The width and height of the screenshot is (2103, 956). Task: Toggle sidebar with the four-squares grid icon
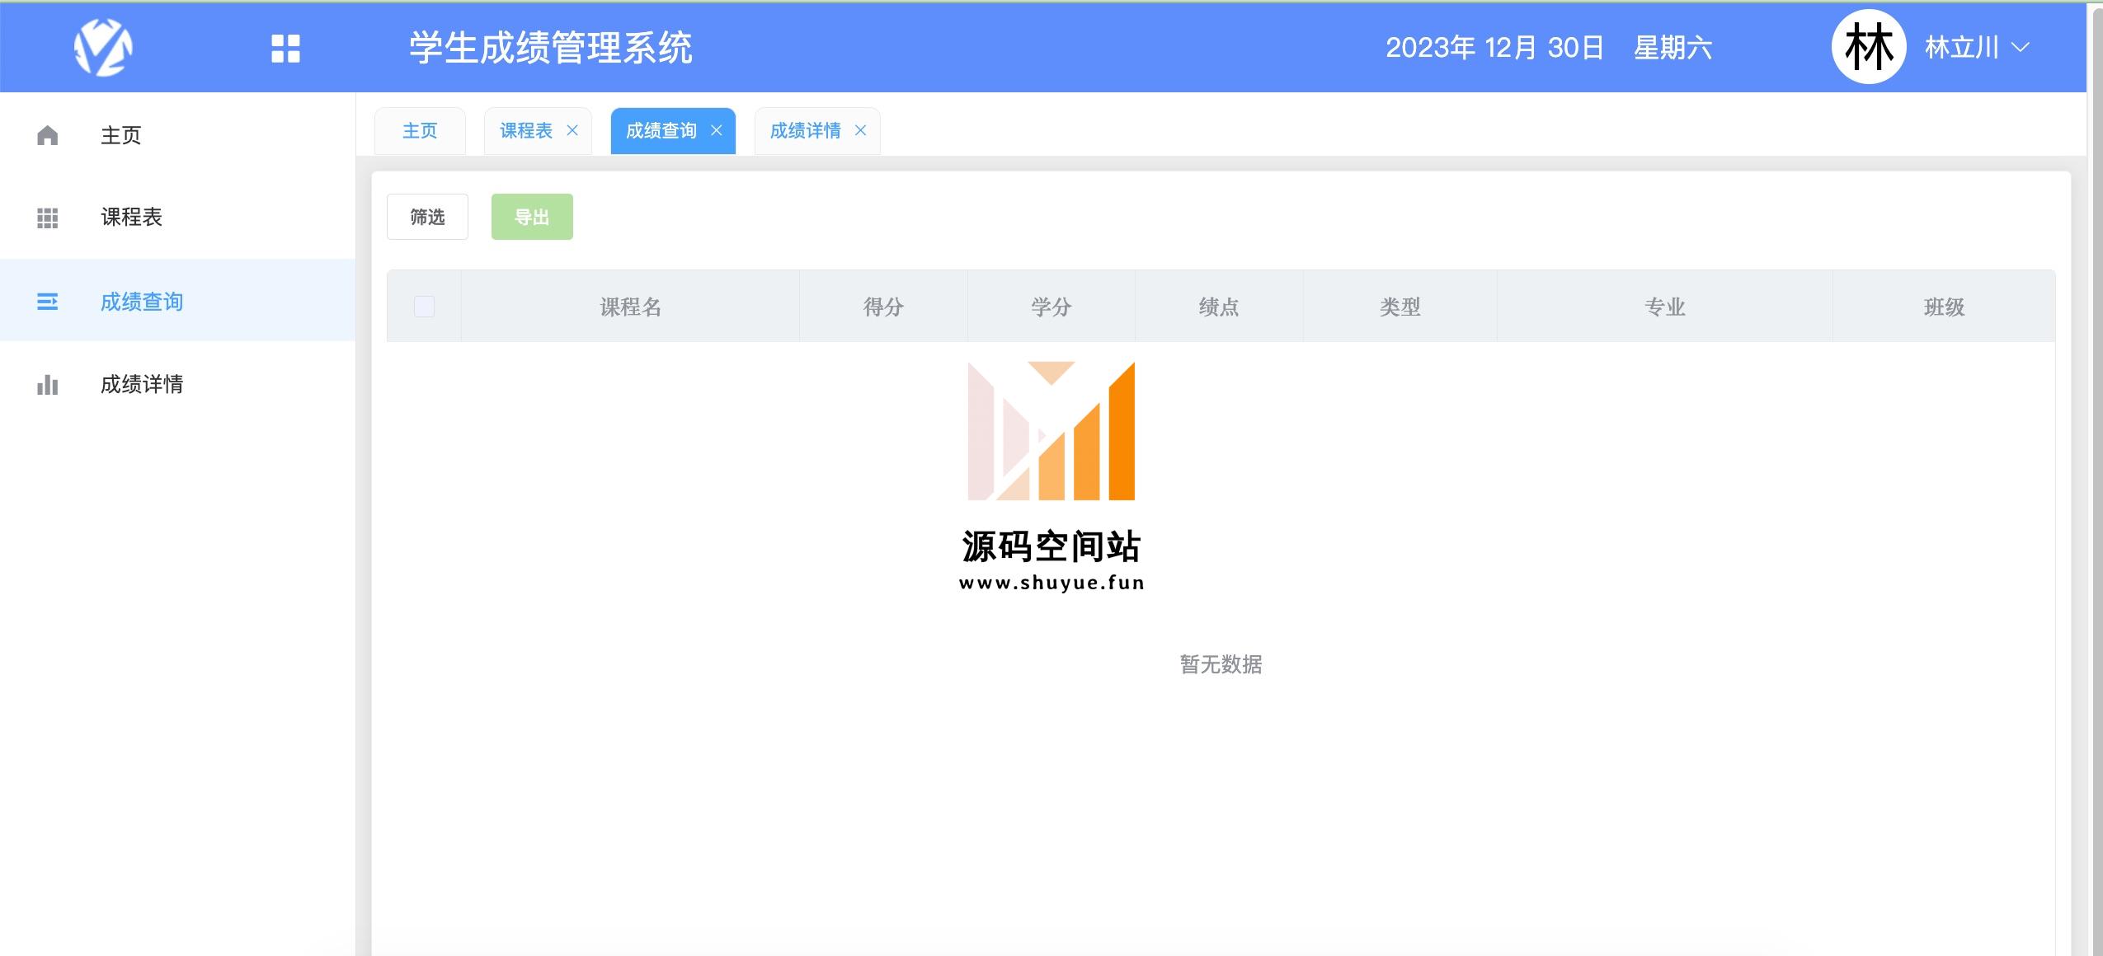(x=285, y=48)
